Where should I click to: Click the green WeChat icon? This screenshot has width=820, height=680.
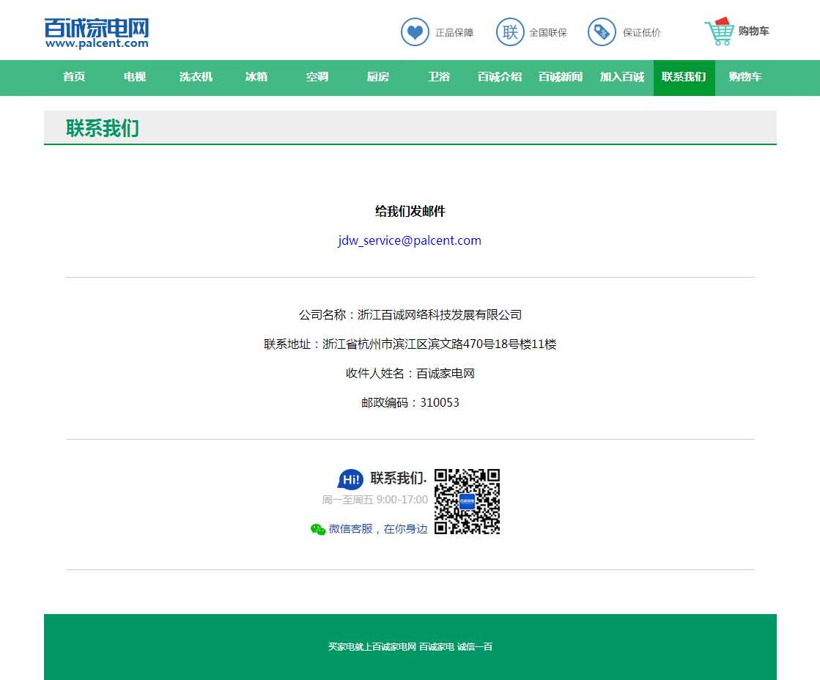click(x=318, y=529)
